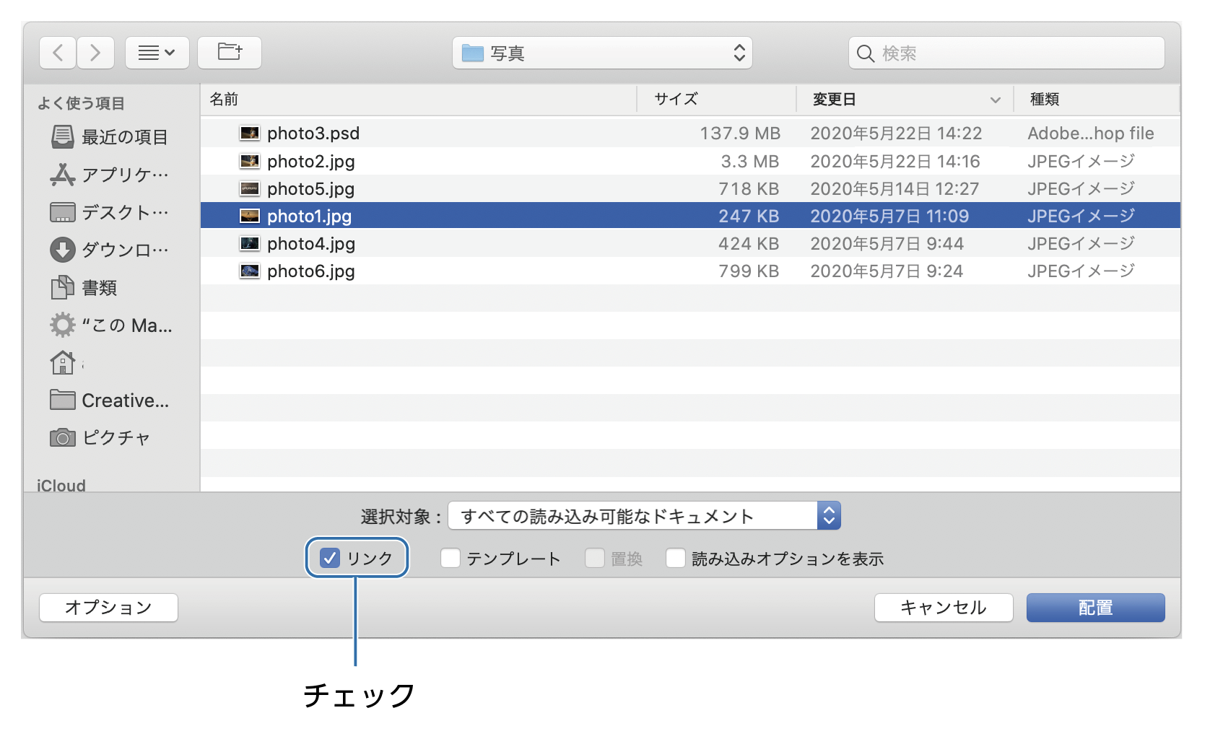The image size is (1210, 739).
Task: Toggle sort direction chevron in 変更日 header
Action: [996, 100]
